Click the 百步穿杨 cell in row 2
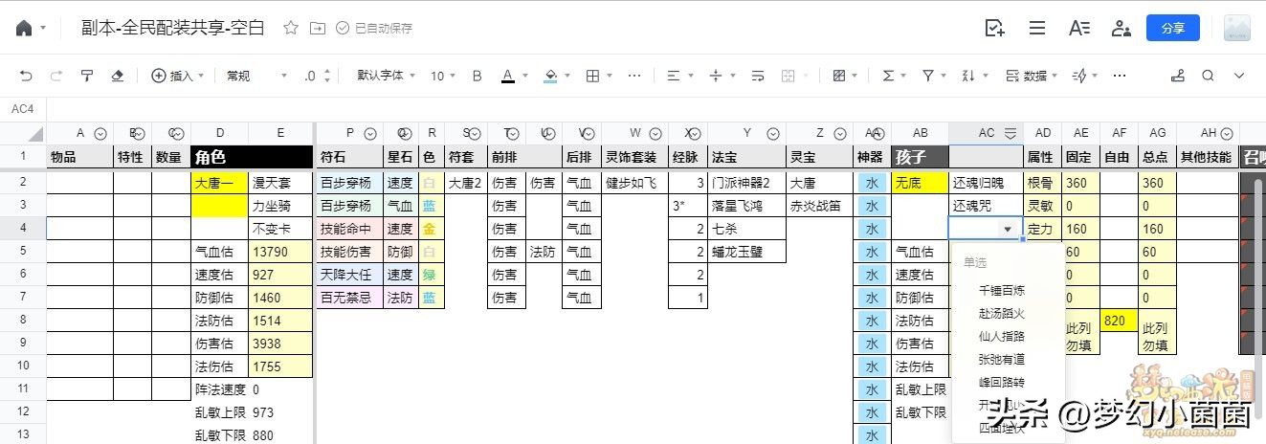1266x444 pixels. pyautogui.click(x=350, y=182)
